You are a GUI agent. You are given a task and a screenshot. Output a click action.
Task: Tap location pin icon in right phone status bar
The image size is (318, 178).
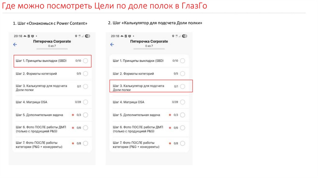(x=173, y=36)
